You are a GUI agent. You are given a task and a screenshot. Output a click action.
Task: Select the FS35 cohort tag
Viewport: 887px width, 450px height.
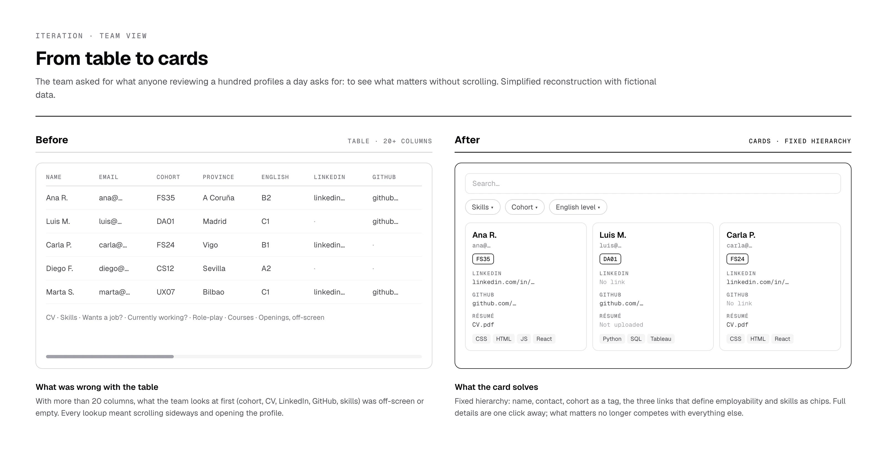click(x=483, y=259)
